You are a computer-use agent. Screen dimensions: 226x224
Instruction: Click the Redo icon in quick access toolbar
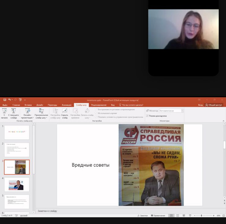point(15,100)
